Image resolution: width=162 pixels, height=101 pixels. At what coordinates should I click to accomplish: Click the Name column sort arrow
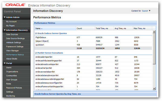coord(42,29)
